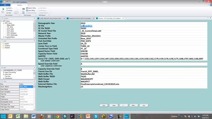Click the External Station File field
Viewport: 212px width, 119px height.
(144, 84)
